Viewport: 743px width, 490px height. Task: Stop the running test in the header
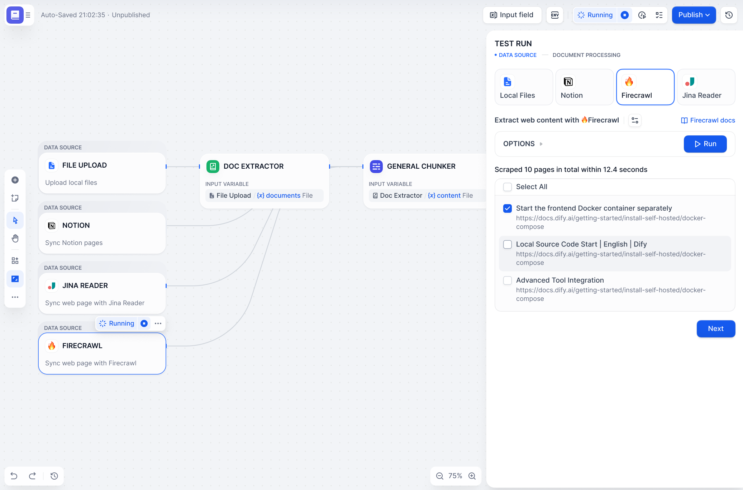625,15
